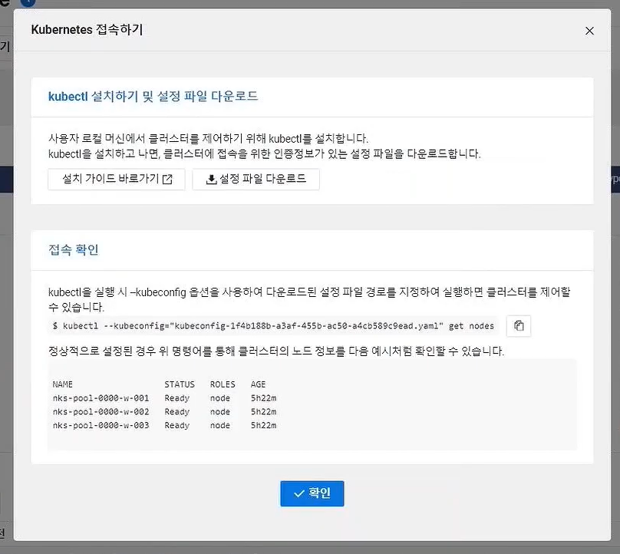Confirm with the 확인 button

pos(312,493)
